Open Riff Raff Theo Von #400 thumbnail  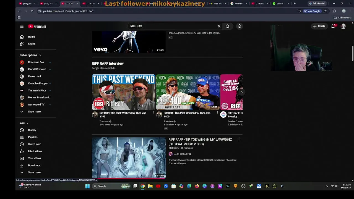click(x=188, y=92)
